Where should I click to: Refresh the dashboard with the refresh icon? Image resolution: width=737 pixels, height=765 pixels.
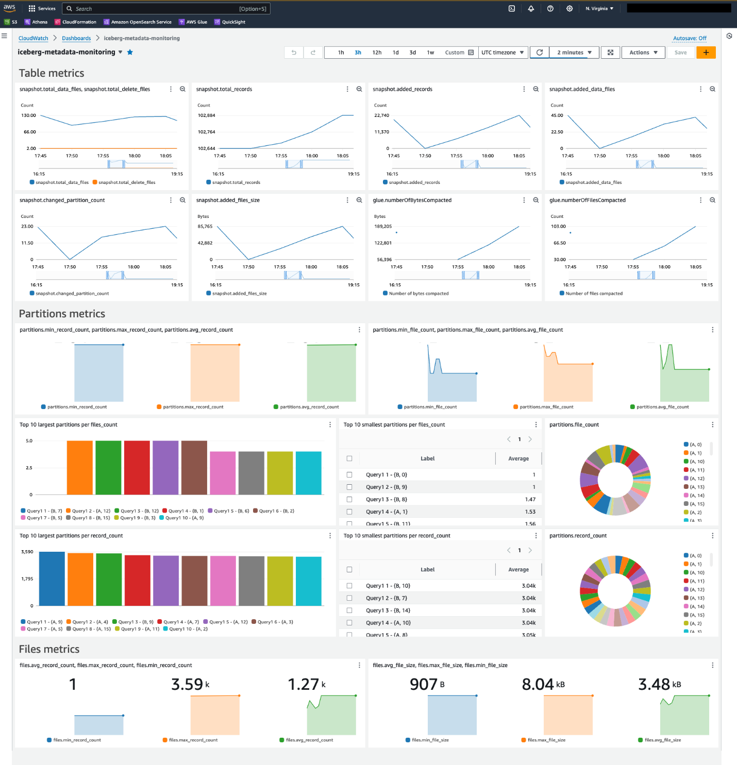tap(540, 52)
